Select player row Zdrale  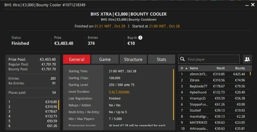[x=214, y=80]
